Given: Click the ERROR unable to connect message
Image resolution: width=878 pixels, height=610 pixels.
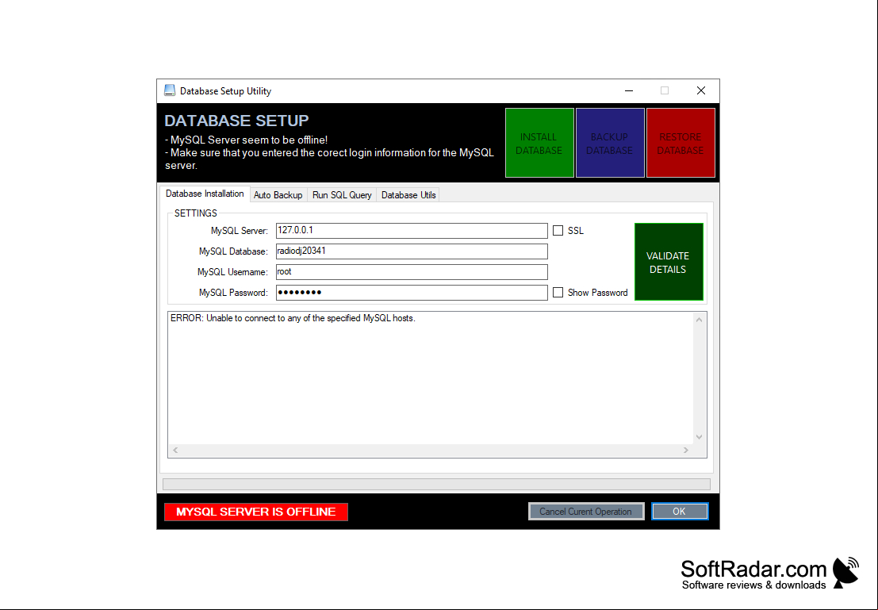Looking at the screenshot, I should point(293,318).
